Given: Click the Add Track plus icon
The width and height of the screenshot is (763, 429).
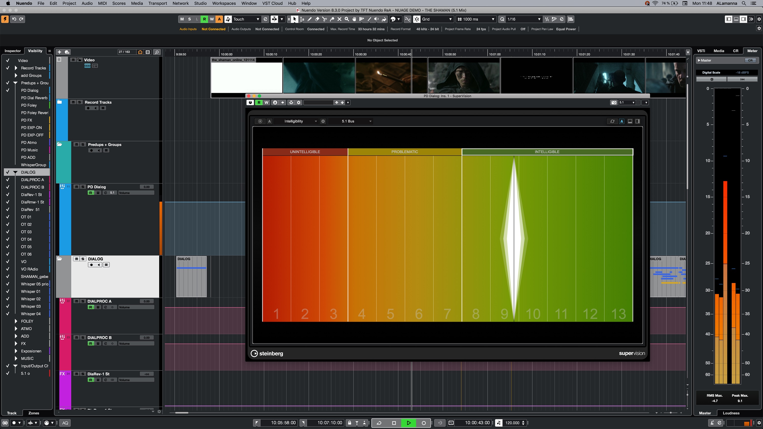Looking at the screenshot, I should pos(59,52).
